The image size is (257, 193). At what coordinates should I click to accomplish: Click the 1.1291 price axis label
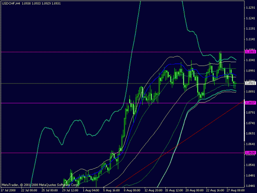pos(250,7)
